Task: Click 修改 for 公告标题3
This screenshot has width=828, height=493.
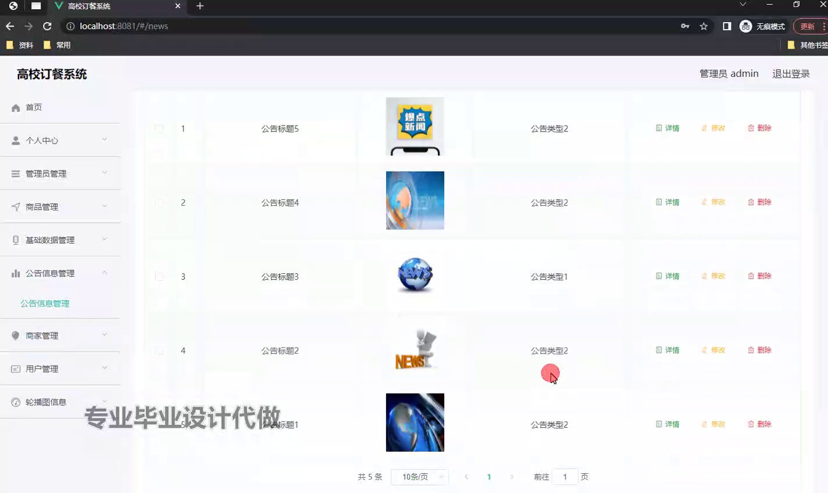Action: 713,276
